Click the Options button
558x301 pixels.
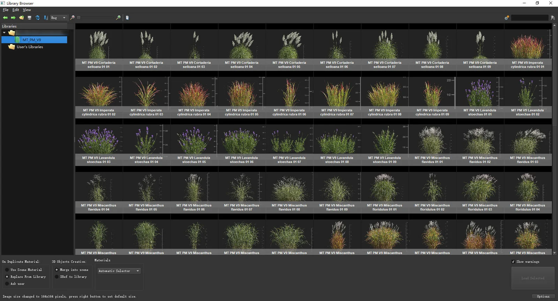point(543,296)
